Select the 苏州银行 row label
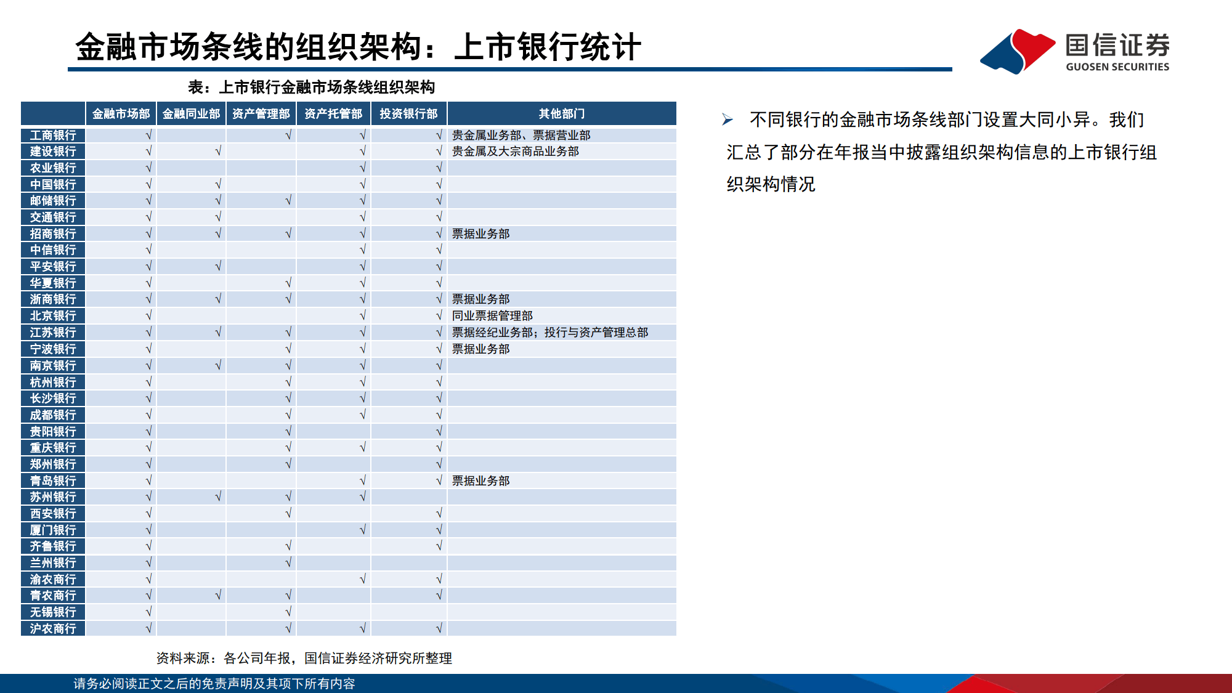The image size is (1232, 693). [53, 497]
